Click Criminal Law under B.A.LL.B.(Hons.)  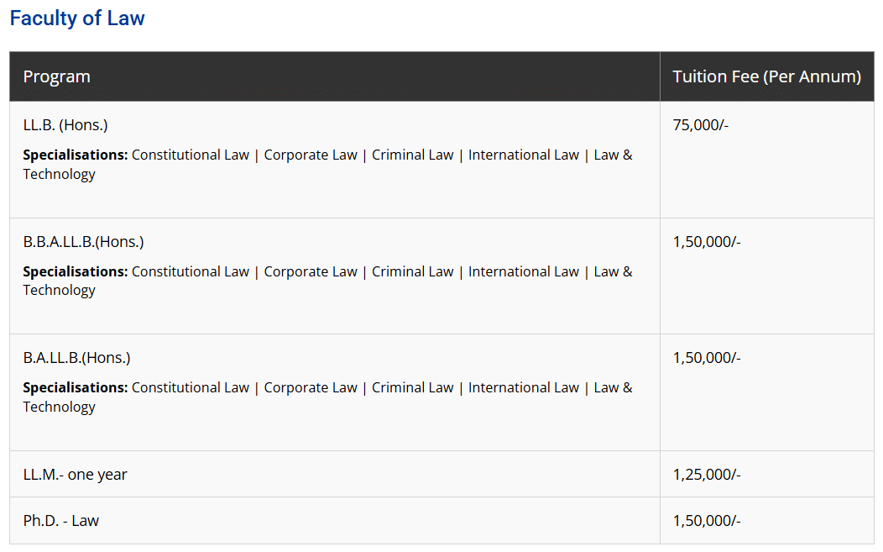click(x=412, y=387)
